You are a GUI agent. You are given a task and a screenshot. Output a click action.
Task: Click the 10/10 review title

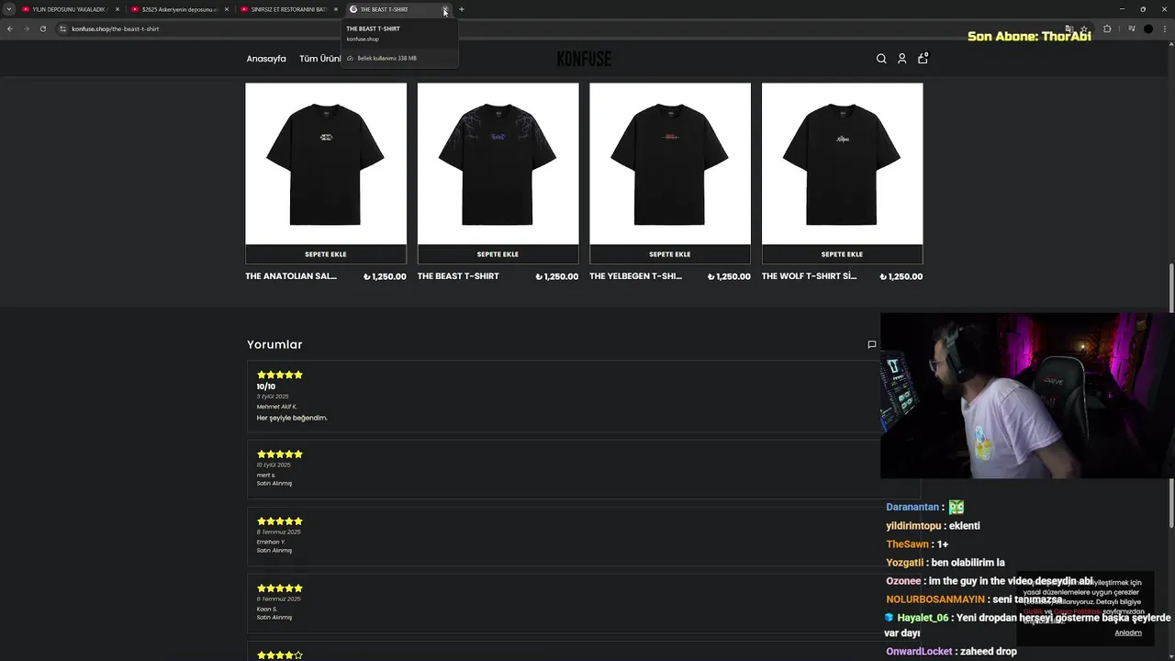click(x=266, y=387)
